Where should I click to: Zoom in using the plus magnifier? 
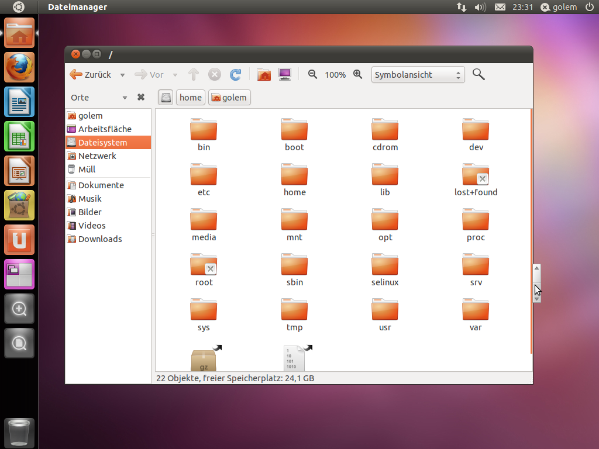point(358,75)
